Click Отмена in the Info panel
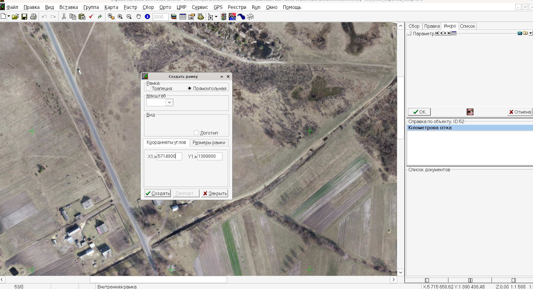The height and width of the screenshot is (289, 533). click(x=520, y=112)
